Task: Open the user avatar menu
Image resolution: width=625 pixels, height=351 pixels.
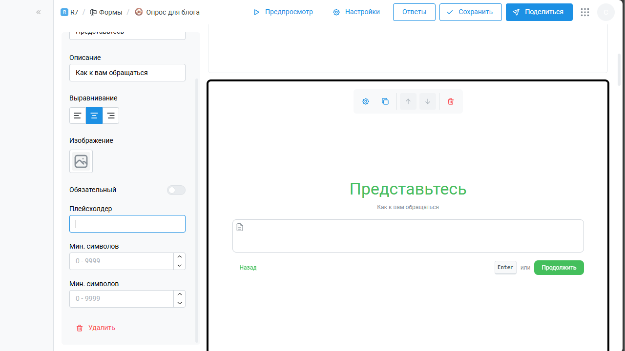Action: pyautogui.click(x=606, y=12)
